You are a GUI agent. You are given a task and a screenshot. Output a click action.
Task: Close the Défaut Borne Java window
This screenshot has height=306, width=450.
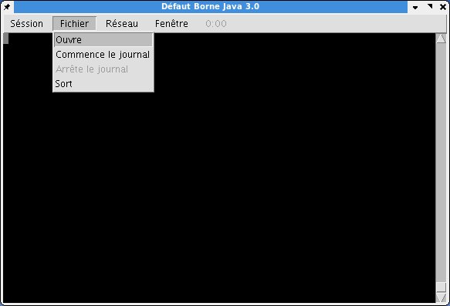click(443, 7)
